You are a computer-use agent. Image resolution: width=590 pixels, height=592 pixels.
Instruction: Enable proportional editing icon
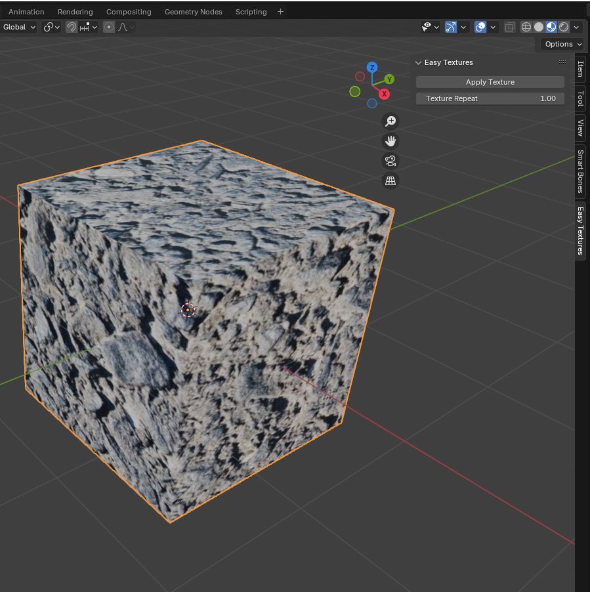[x=109, y=27]
